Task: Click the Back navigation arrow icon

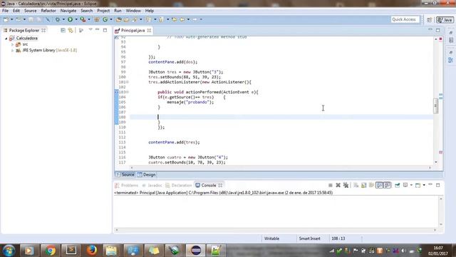Action: [182, 19]
